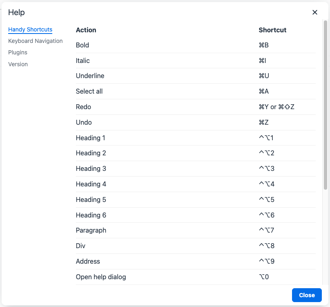Click the Heading 1 row
330x307 pixels.
(91, 138)
